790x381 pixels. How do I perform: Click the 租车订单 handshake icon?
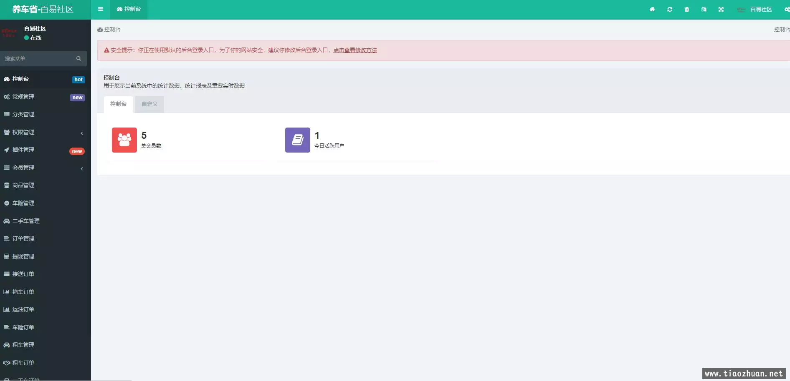pos(7,363)
